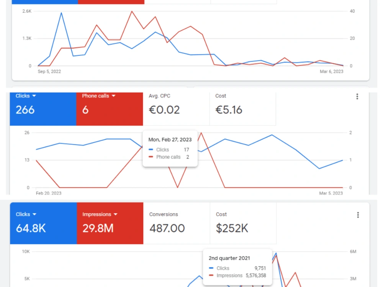Click the Mar 5, 2023 axis date label
The width and height of the screenshot is (383, 287).
click(x=331, y=193)
